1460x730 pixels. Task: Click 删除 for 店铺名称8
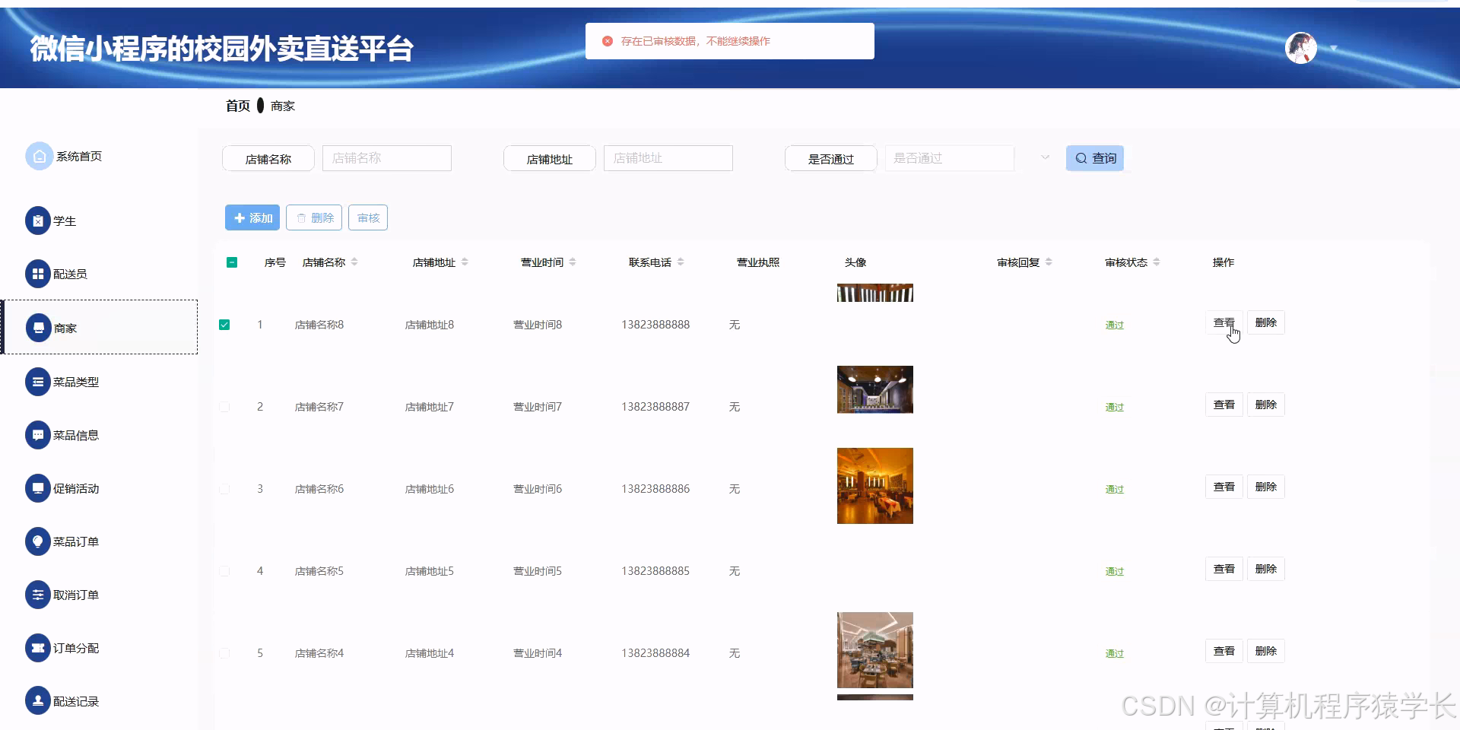1266,322
